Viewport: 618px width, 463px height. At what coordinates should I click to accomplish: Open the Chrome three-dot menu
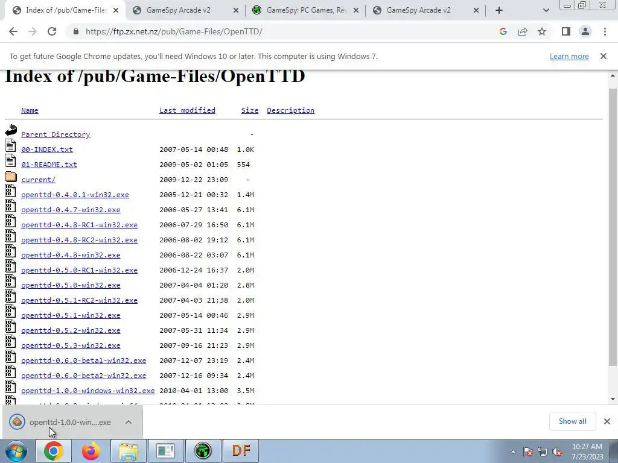605,31
